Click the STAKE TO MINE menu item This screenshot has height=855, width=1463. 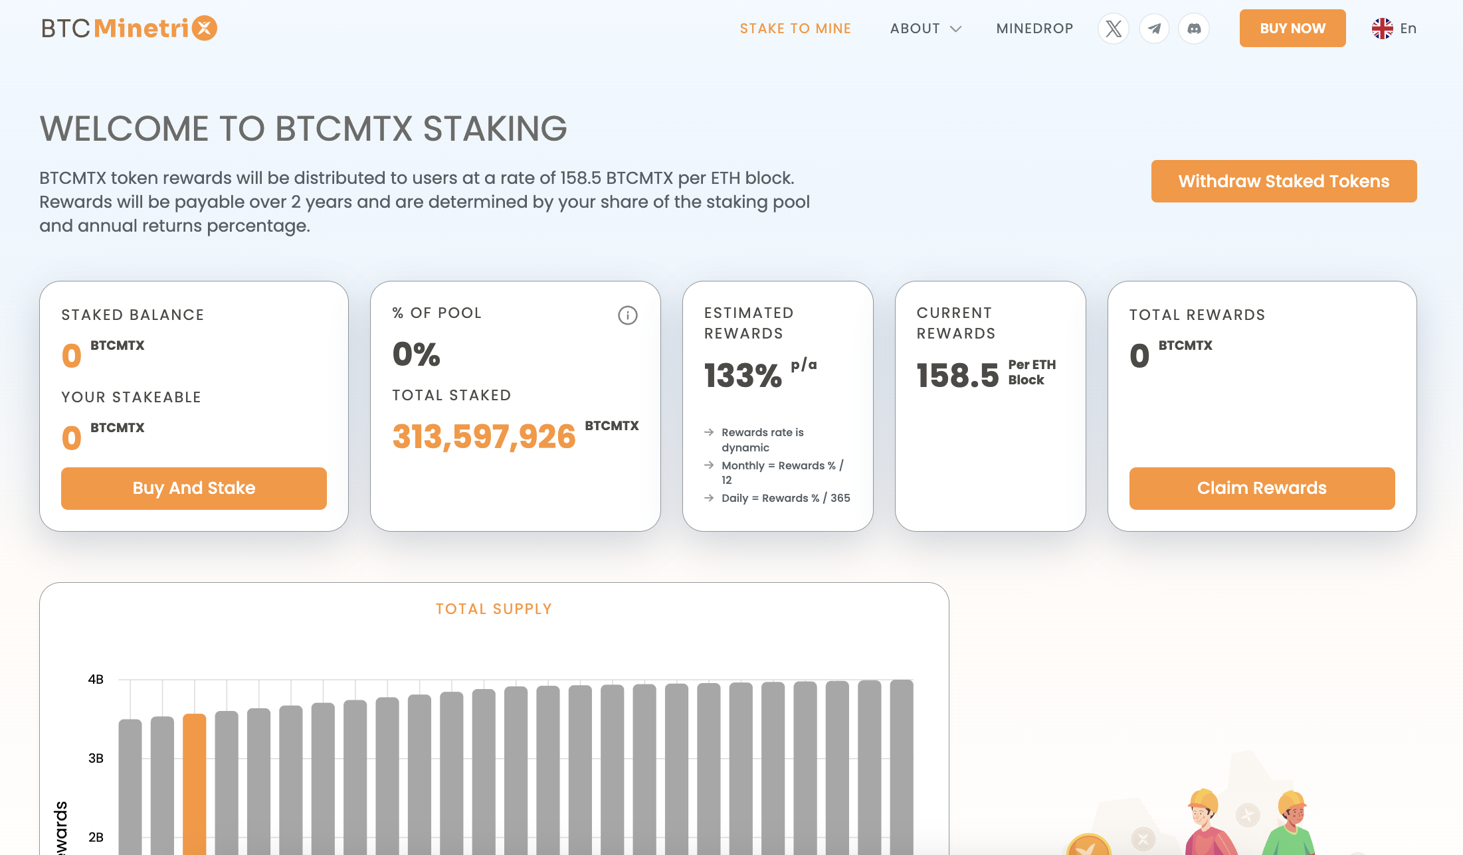(x=797, y=27)
